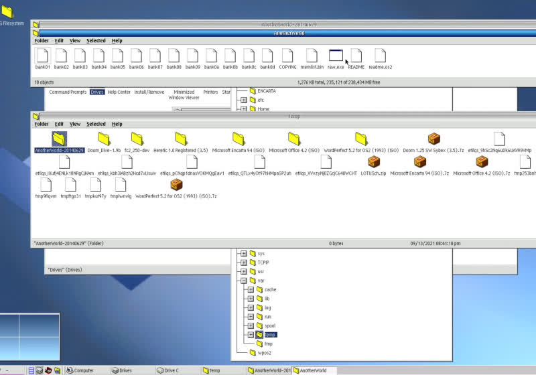Click the bank01 file icon
Screen dimensions: 536x375
tap(43, 56)
